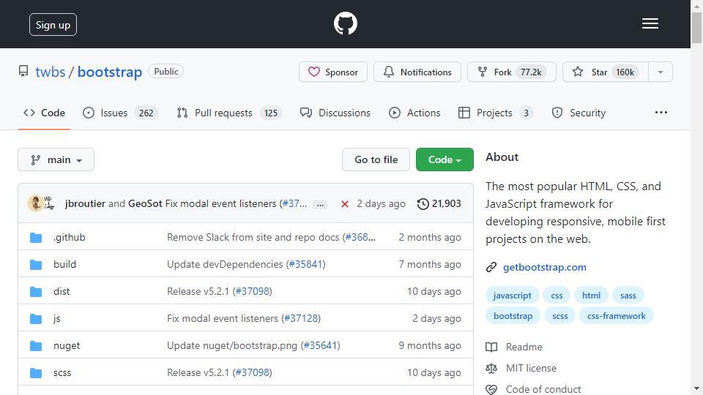Click the page's vertical scrollbar thumb

click(696, 28)
